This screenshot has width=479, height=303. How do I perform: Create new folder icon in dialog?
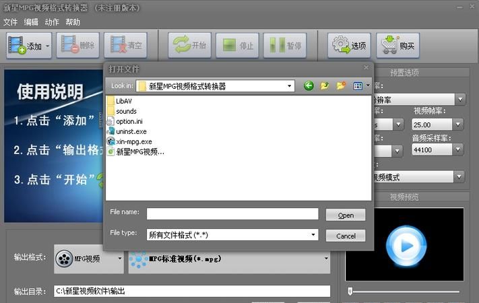341,86
